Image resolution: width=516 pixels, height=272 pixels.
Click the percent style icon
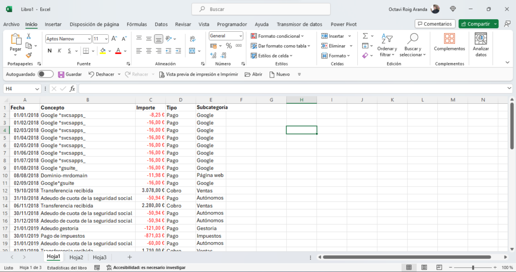[x=228, y=46]
